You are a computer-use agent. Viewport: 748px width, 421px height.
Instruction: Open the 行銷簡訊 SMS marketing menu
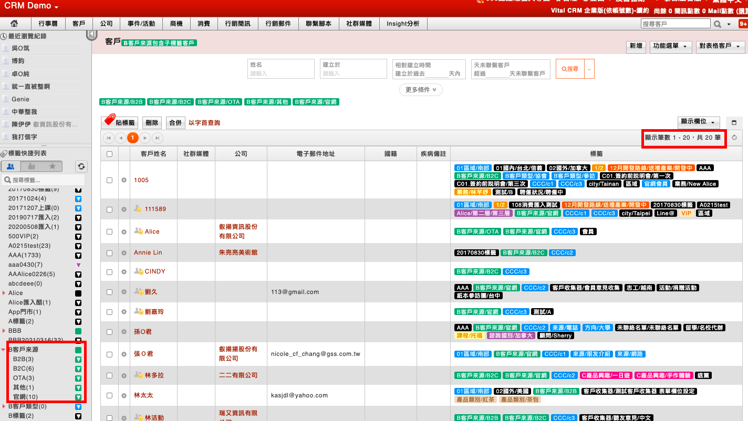click(x=237, y=24)
